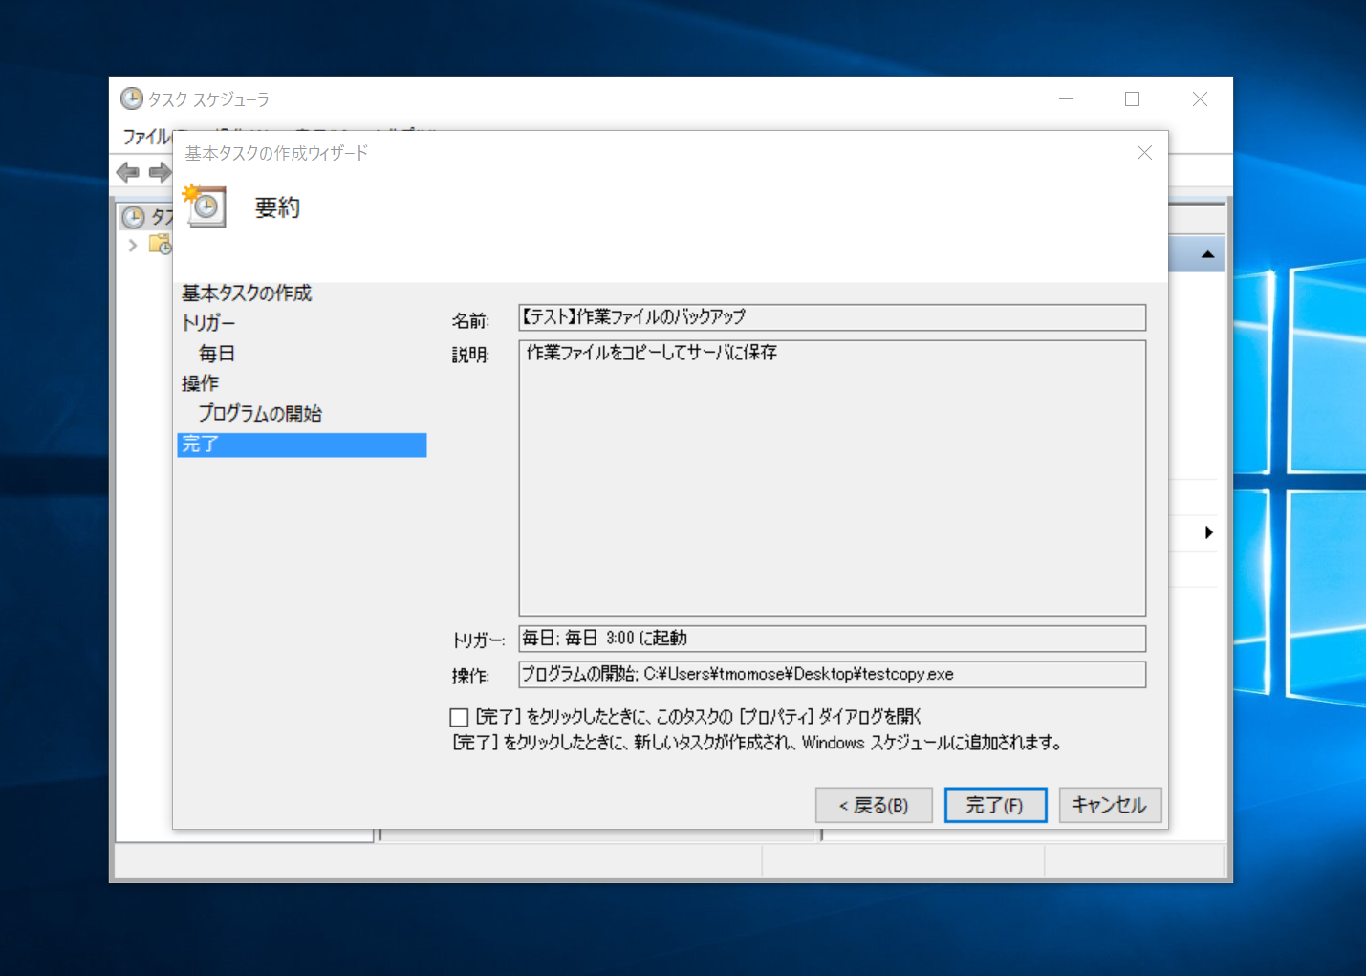Maximize the タスク スケジューラ window
1366x976 pixels.
[1132, 99]
